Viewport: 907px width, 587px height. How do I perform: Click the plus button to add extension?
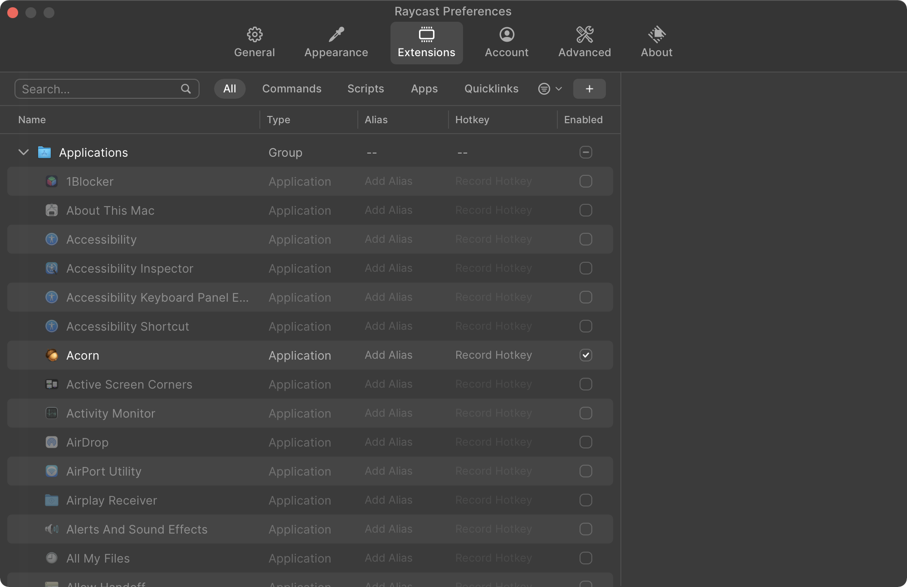pyautogui.click(x=589, y=89)
